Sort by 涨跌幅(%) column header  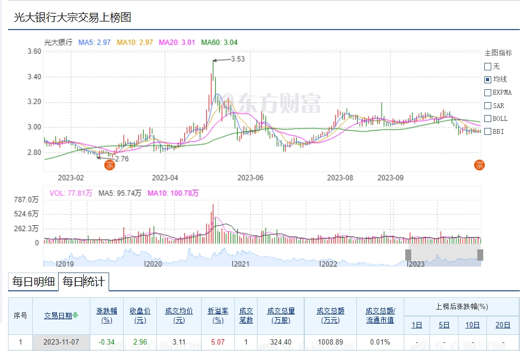click(106, 316)
